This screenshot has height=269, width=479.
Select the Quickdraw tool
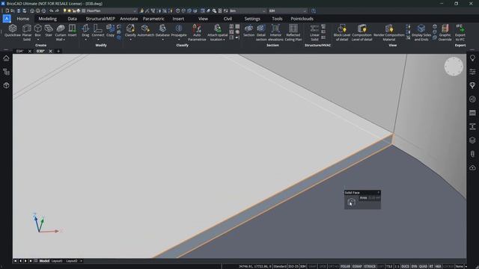13,31
